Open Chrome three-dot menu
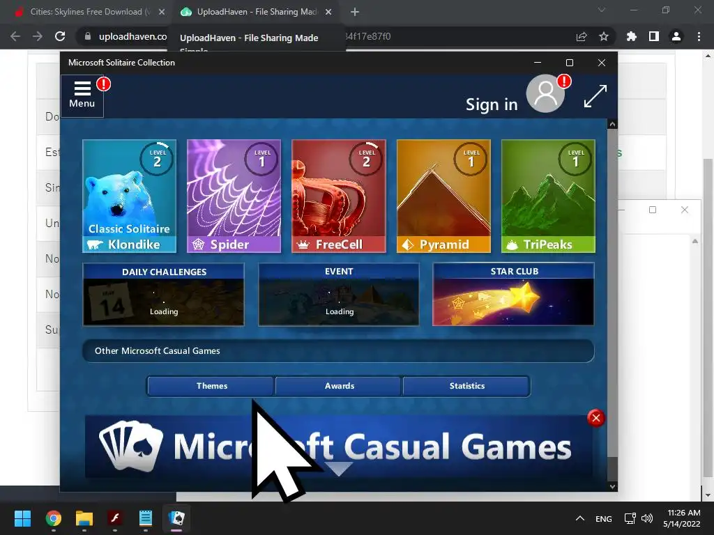 699,36
